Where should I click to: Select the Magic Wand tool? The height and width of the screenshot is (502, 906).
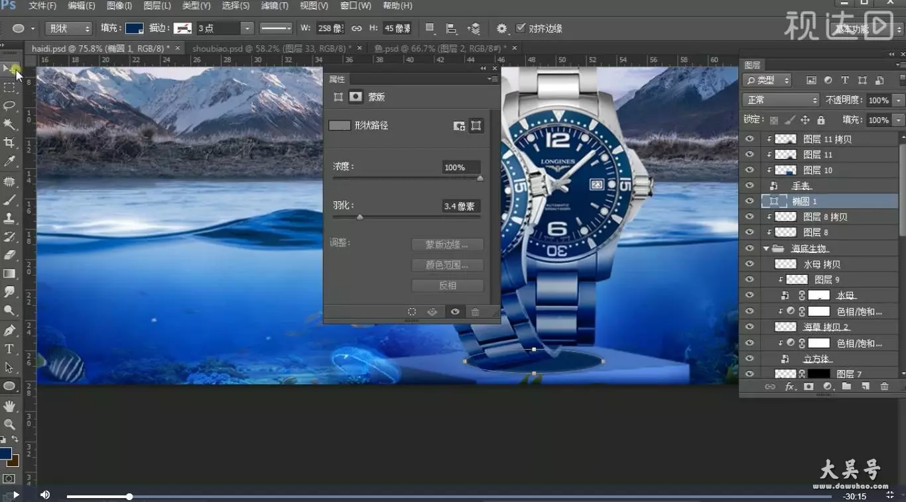click(x=9, y=125)
